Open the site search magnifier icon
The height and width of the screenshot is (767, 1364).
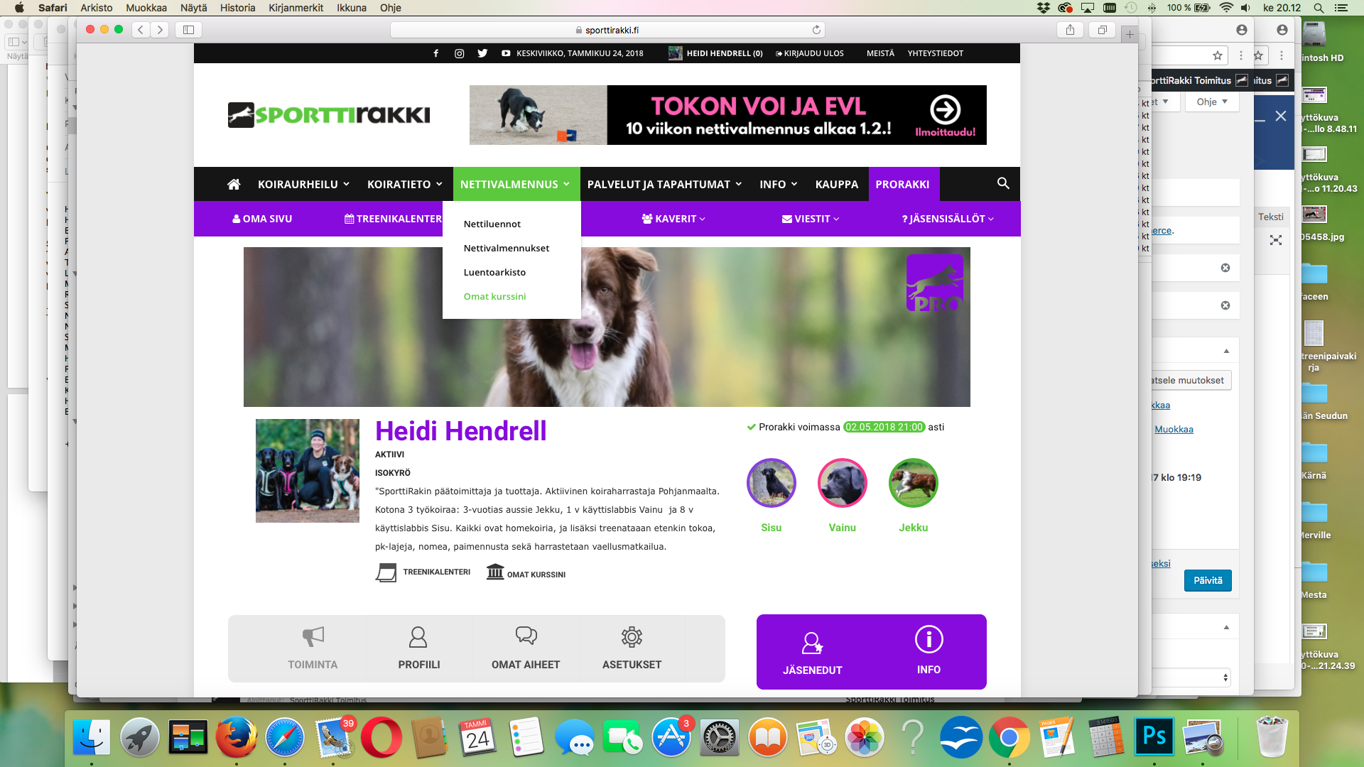1003,183
